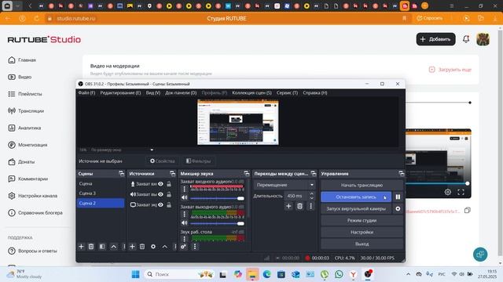
Task: Hide the speaker output capture source
Action: tap(160, 194)
